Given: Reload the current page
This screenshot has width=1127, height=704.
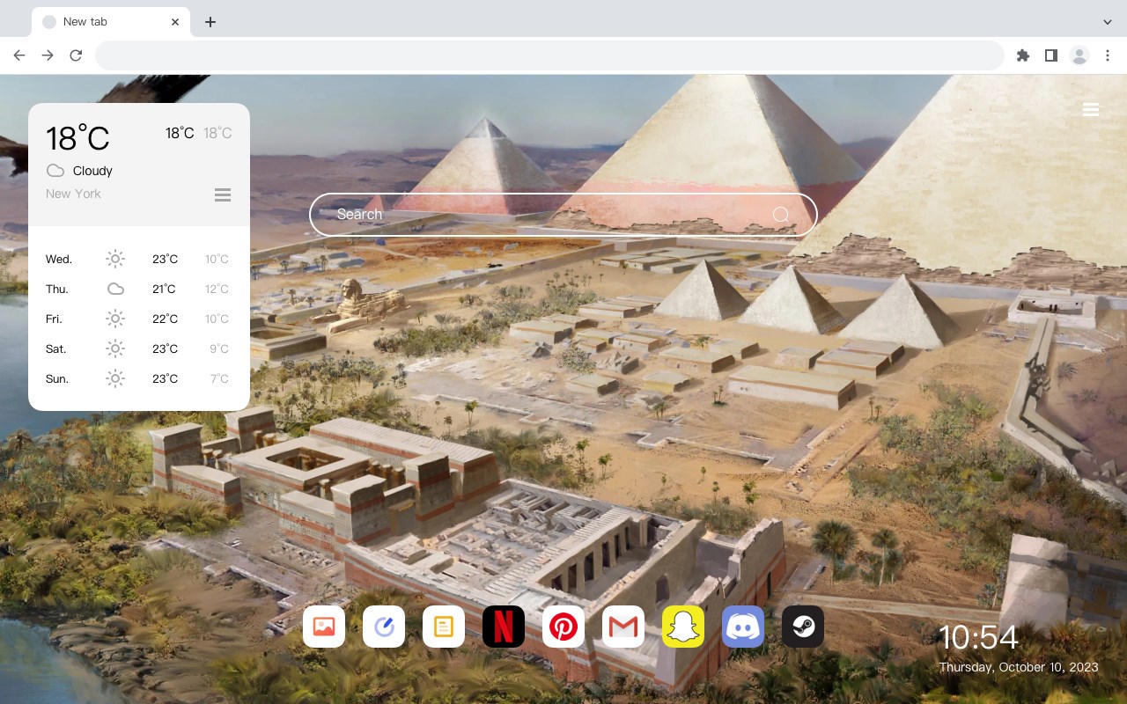Looking at the screenshot, I should tap(76, 55).
